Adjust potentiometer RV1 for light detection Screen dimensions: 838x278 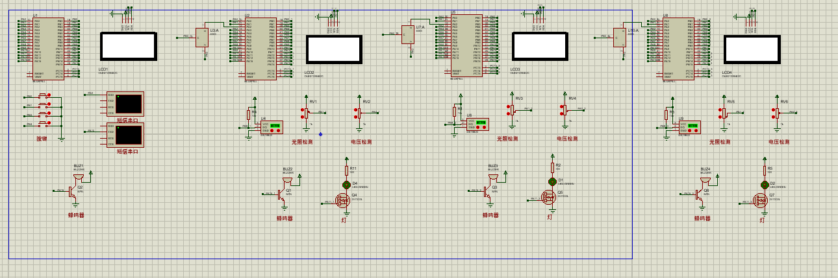point(305,113)
